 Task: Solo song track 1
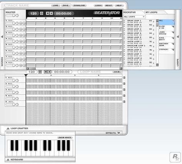point(24,23)
